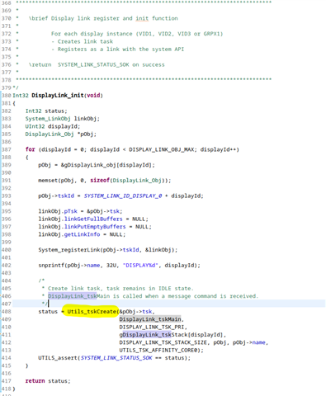Screen dimensions: 326x396
Task: Click UTILS_TSK_AFFINITY_CORE0 argument
Action: tap(159, 350)
